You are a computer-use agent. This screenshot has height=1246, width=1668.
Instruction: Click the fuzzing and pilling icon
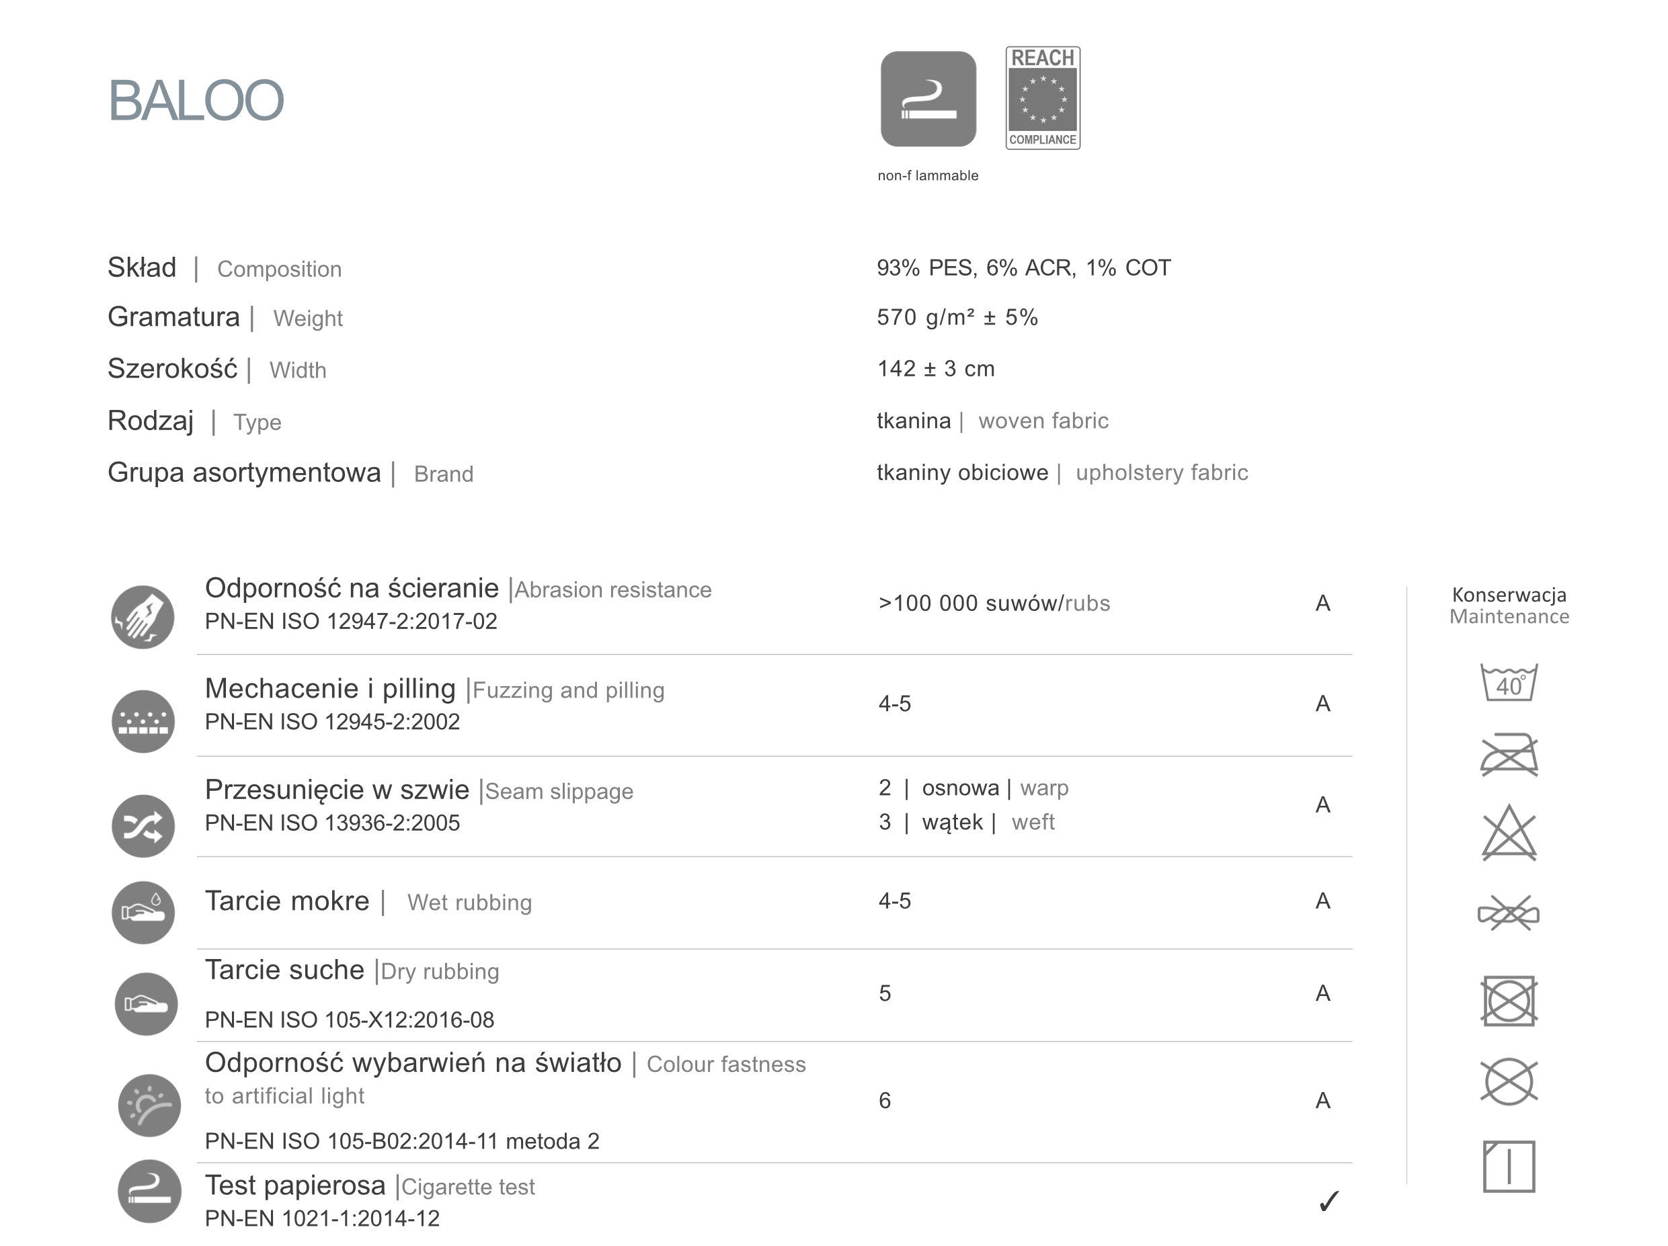click(143, 720)
